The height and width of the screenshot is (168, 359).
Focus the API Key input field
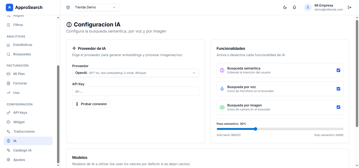(136, 91)
